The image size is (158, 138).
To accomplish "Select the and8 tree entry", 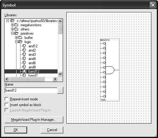I will click(32, 67).
